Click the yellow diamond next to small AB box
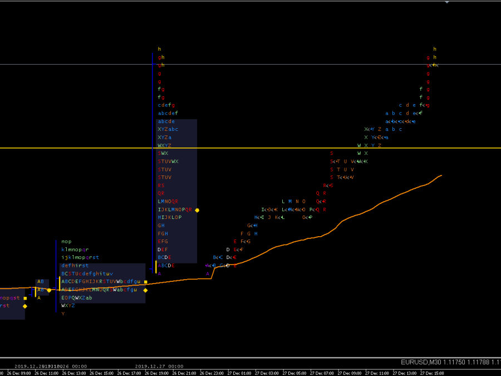This screenshot has height=376, width=501. [49, 290]
